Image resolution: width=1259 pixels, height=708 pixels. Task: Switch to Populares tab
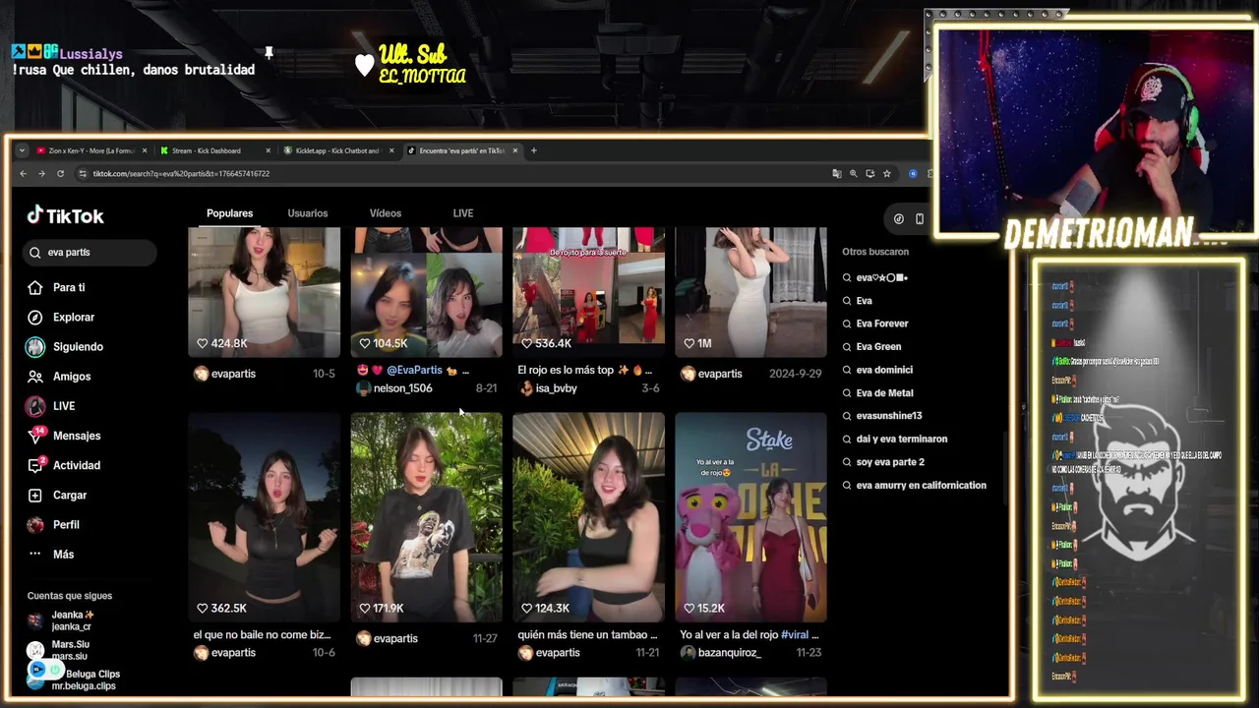[x=229, y=213]
